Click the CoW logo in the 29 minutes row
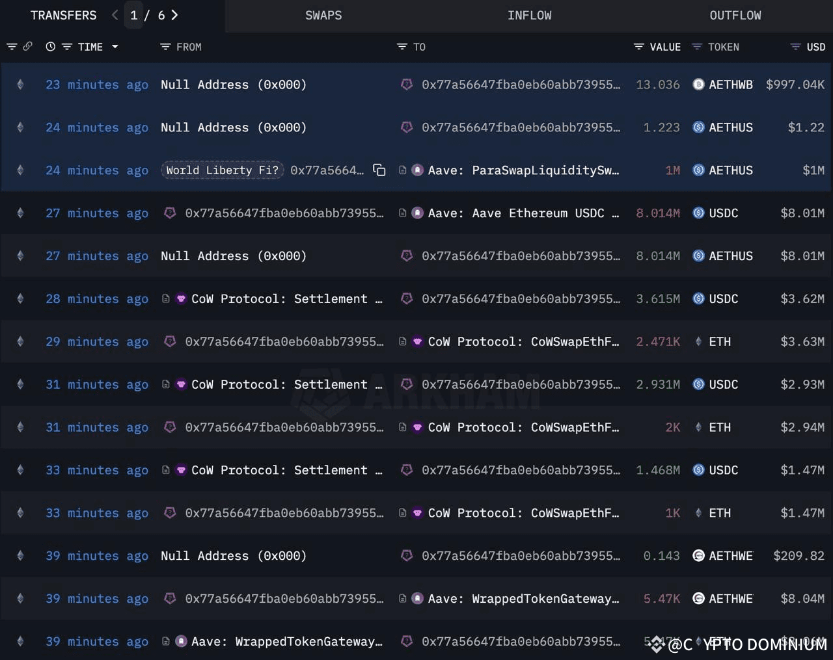The width and height of the screenshot is (833, 660). 418,342
